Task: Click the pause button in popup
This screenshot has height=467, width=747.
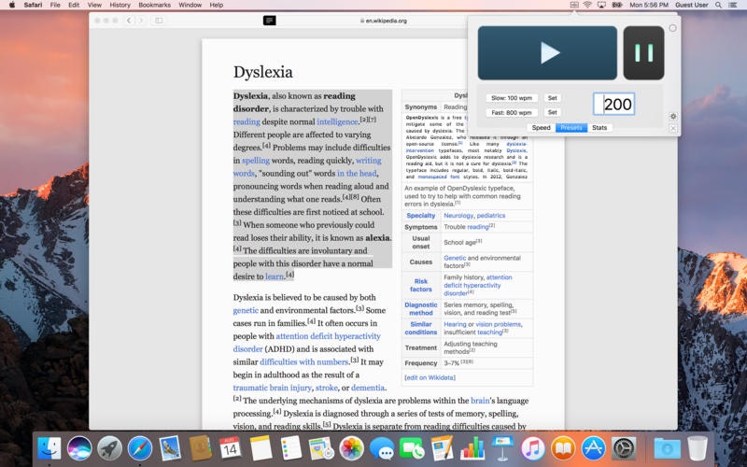Action: click(x=643, y=52)
